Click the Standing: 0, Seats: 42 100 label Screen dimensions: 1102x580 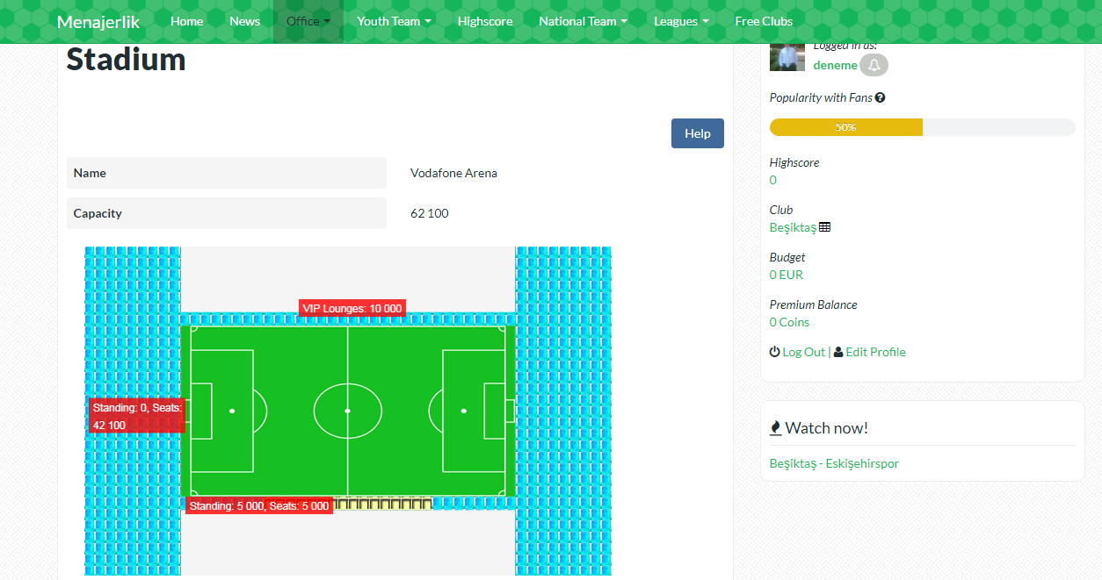pyautogui.click(x=137, y=416)
